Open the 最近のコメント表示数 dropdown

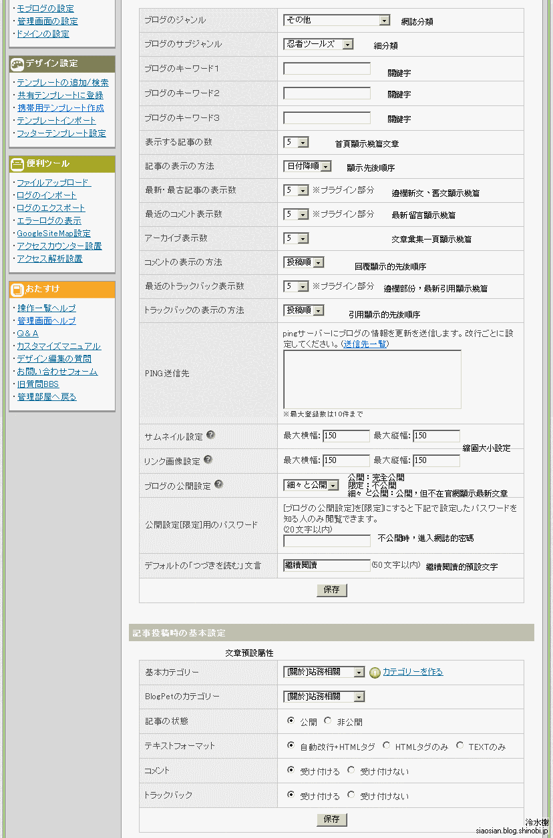[x=296, y=214]
